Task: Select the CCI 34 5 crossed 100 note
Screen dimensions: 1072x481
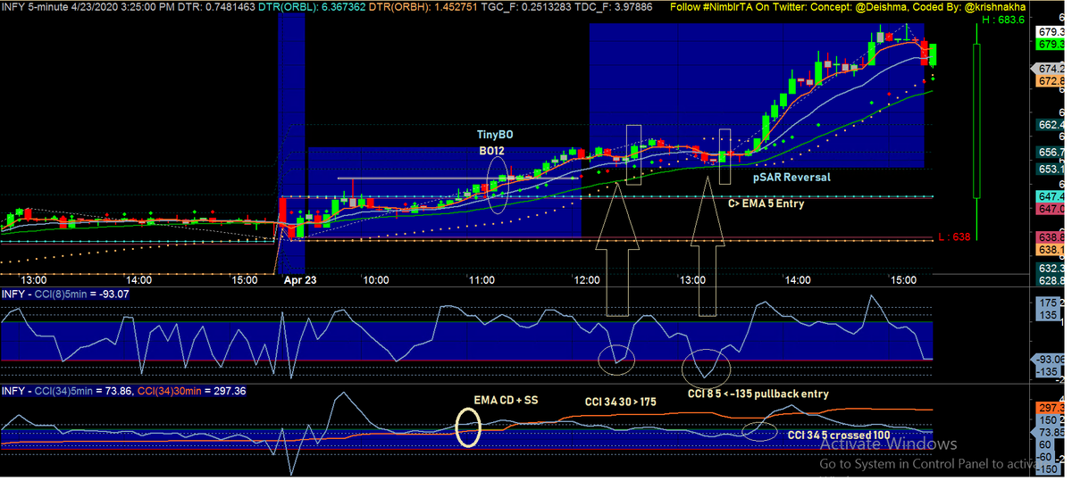Action: click(837, 435)
